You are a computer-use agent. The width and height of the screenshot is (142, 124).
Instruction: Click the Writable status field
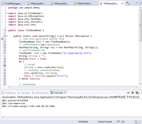(x=83, y=122)
